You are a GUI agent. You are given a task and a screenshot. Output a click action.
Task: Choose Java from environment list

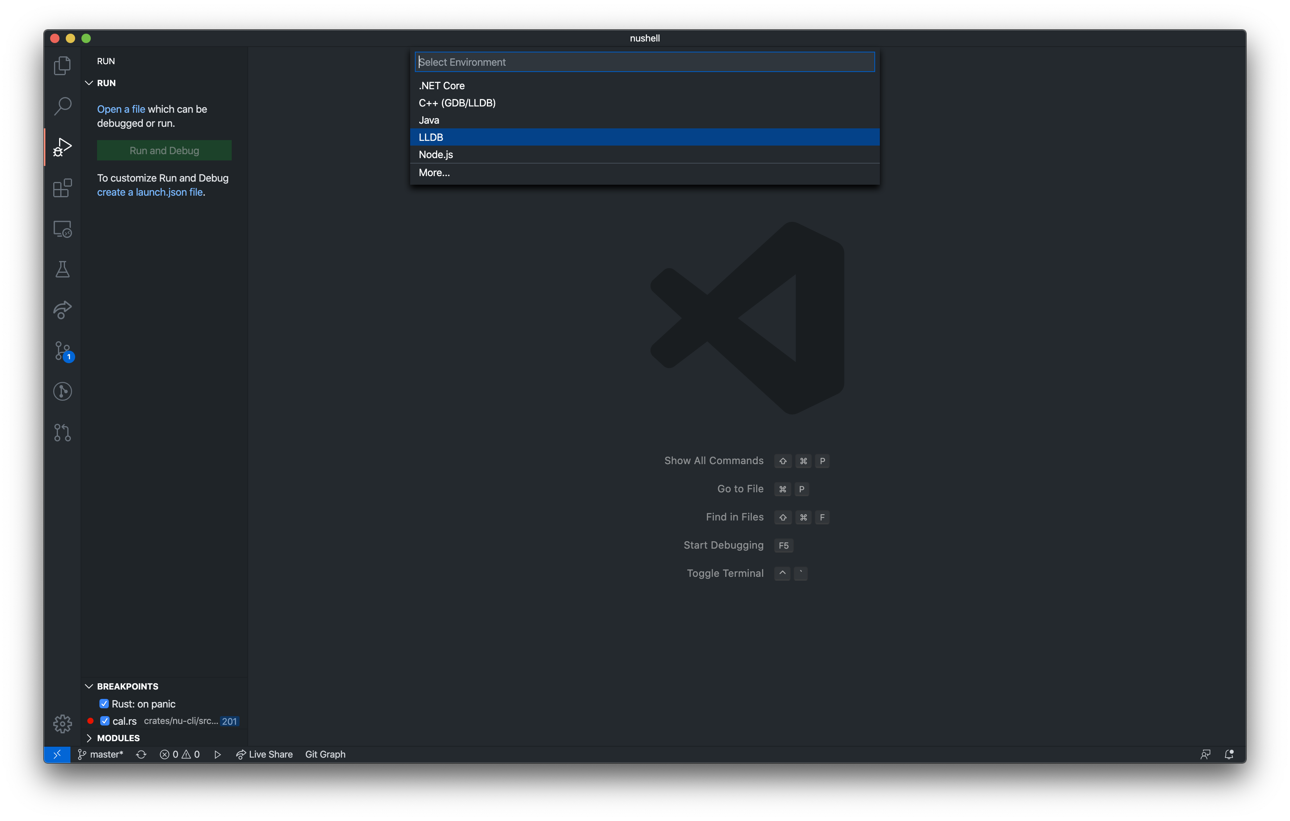[x=645, y=120]
